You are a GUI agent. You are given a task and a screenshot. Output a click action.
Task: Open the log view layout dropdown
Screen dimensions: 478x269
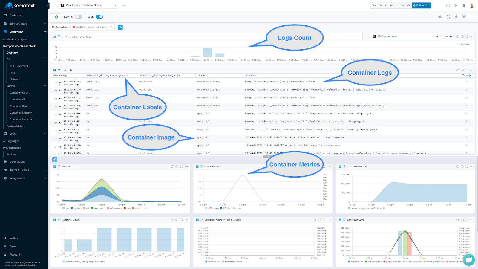pyautogui.click(x=448, y=36)
